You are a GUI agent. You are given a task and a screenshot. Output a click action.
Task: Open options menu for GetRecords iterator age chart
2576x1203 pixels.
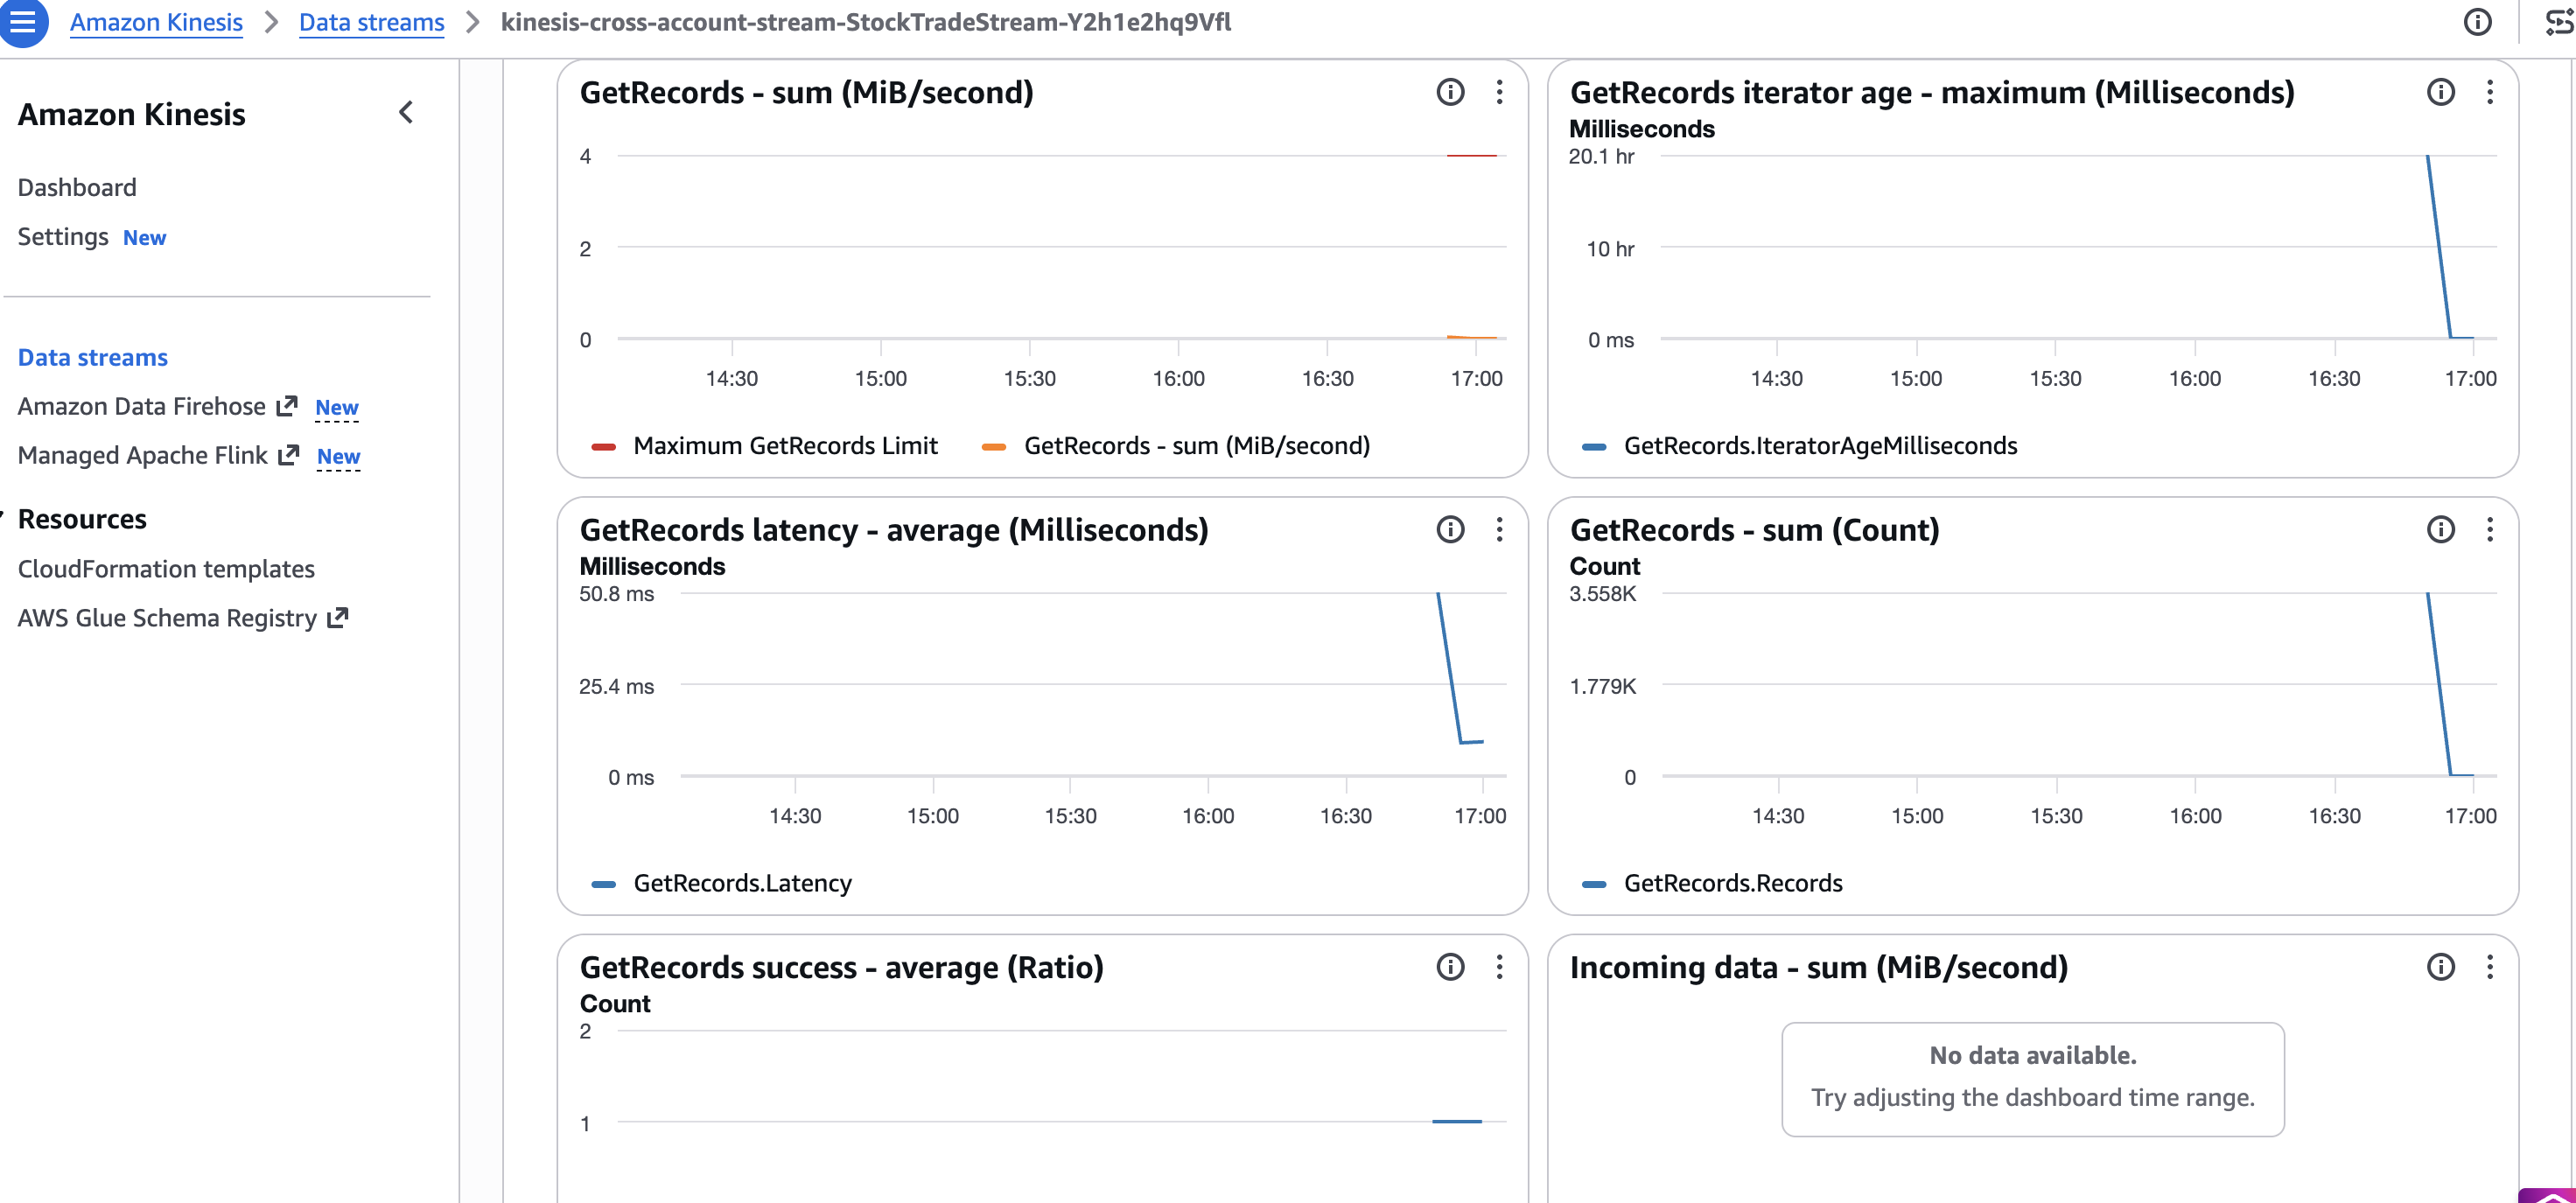[2489, 92]
